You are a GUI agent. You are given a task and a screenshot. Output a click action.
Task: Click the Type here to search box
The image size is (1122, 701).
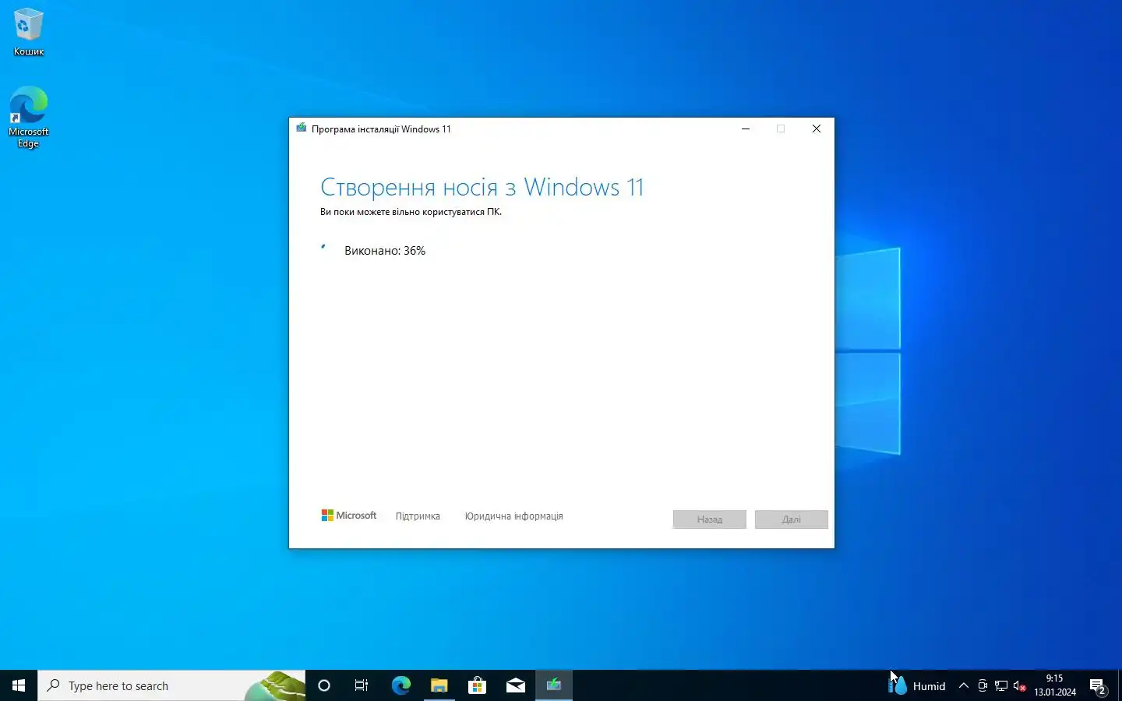click(x=171, y=685)
